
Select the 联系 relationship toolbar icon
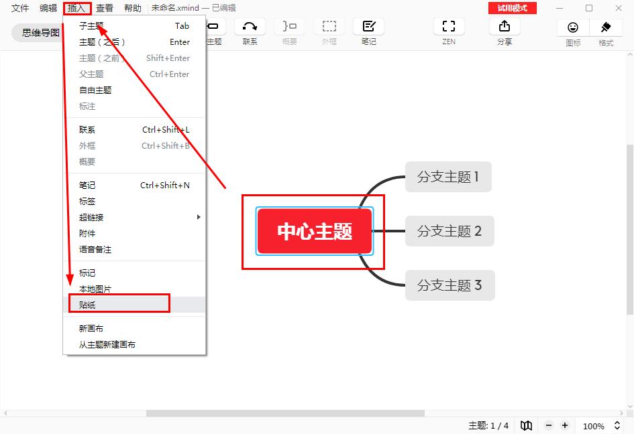coord(249,28)
